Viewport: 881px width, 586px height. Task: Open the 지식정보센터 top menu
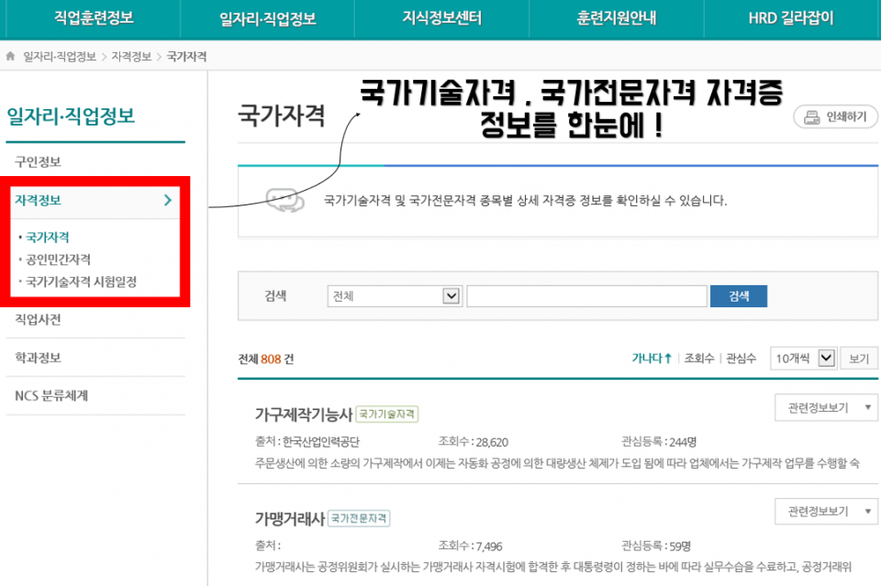[x=441, y=18]
